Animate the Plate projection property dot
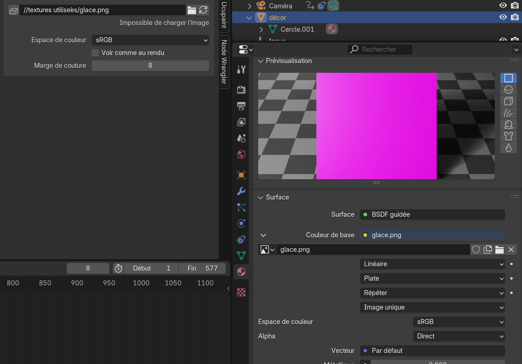This screenshot has height=364, width=522. (511, 278)
